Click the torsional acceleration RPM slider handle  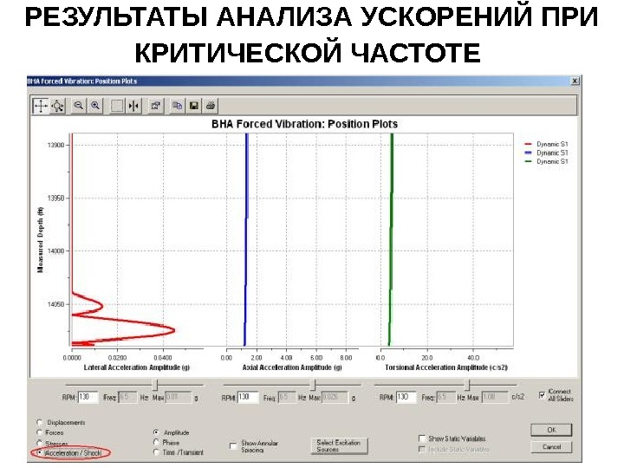(x=468, y=385)
